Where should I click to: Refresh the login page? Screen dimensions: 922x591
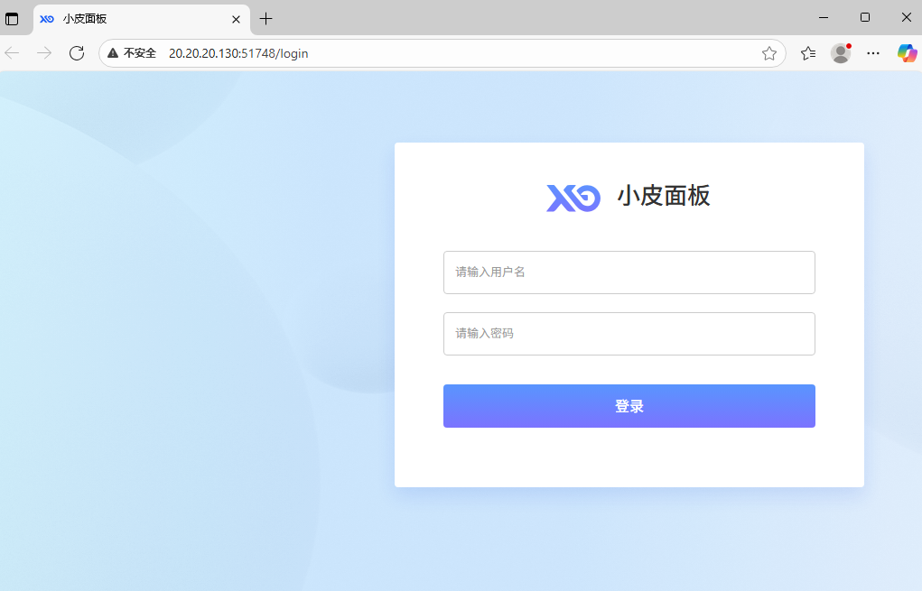pos(77,53)
